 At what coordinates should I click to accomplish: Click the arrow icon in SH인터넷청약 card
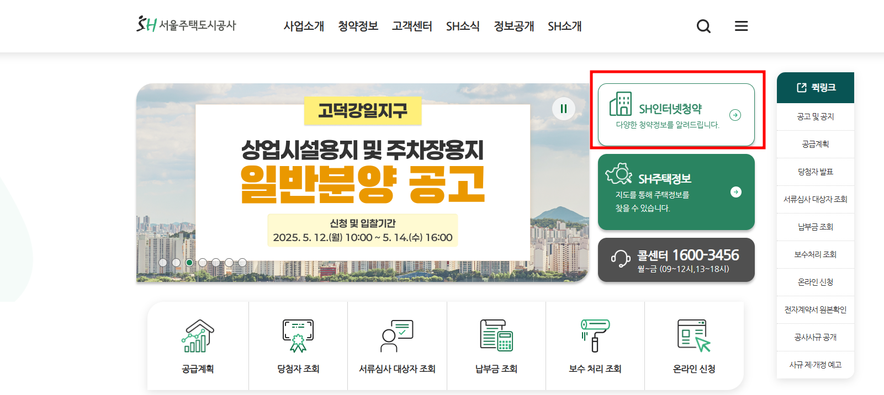click(x=735, y=115)
